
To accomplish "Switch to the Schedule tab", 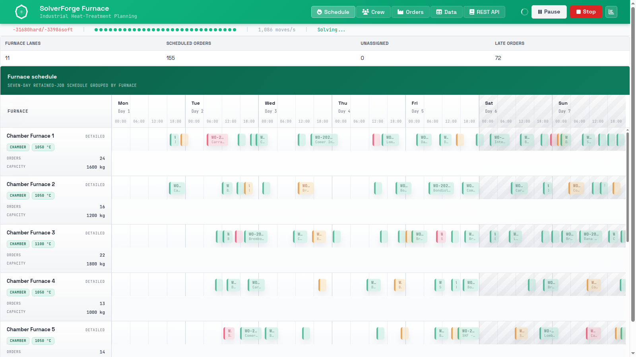I will pyautogui.click(x=333, y=12).
